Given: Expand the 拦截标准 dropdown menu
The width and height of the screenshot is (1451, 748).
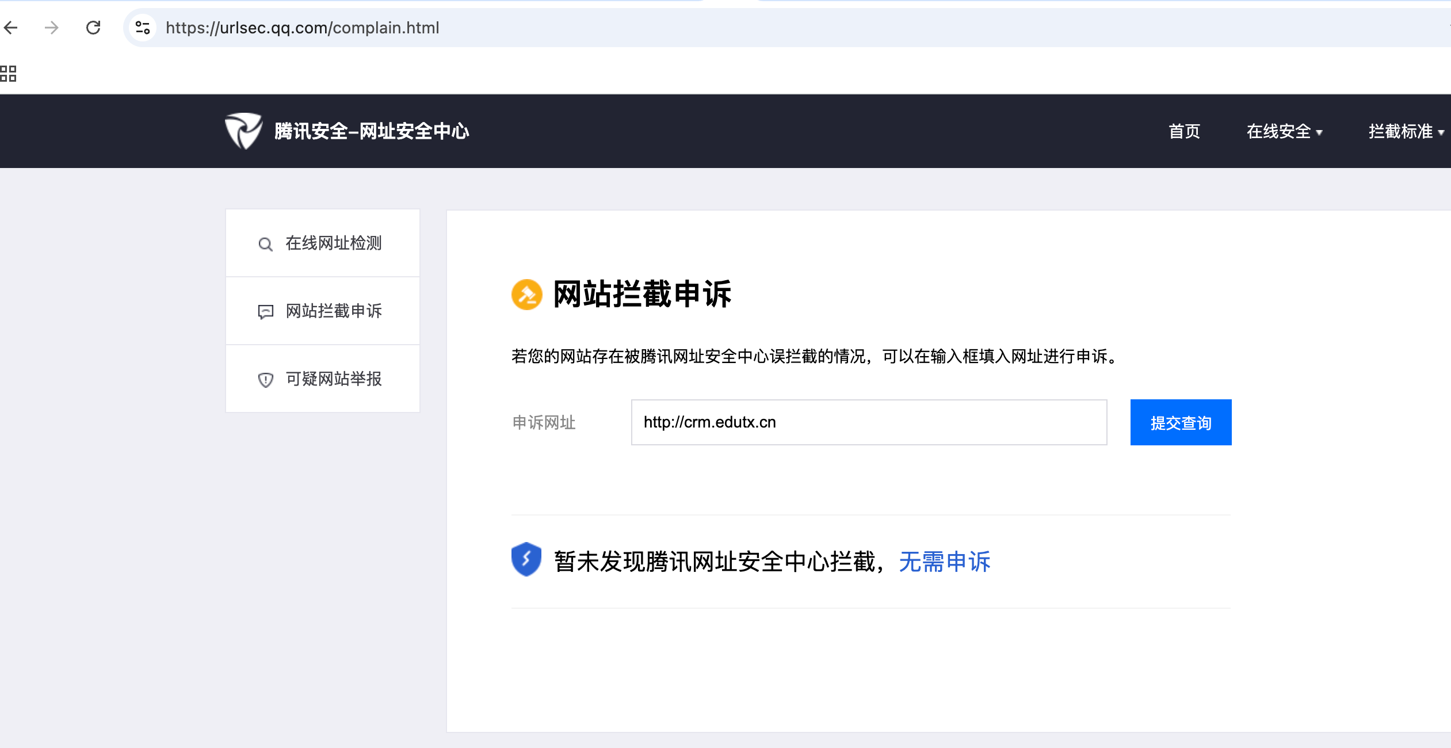Looking at the screenshot, I should [1406, 132].
